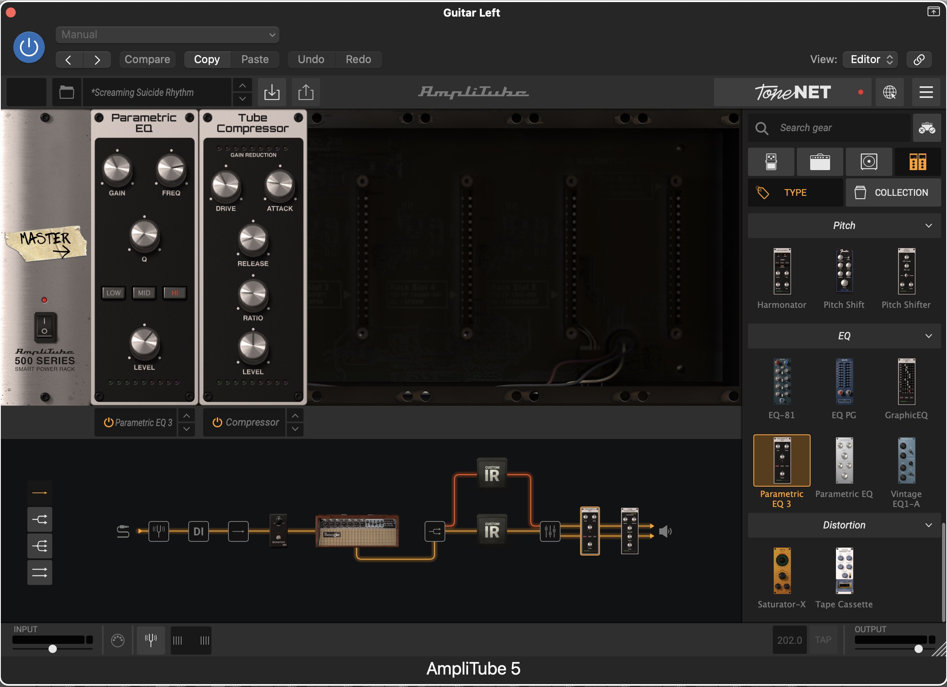Image resolution: width=947 pixels, height=687 pixels.
Task: Open the Manual preset dropdown
Action: pyautogui.click(x=168, y=35)
